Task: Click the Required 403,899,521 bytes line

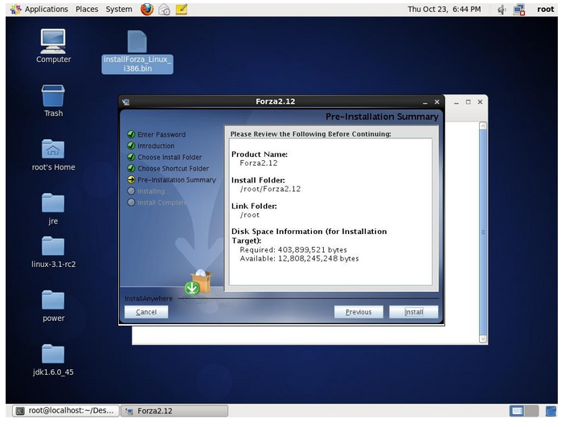Action: [x=293, y=250]
